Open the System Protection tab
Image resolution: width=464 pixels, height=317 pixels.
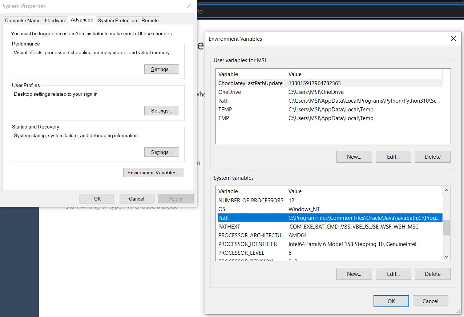[117, 20]
